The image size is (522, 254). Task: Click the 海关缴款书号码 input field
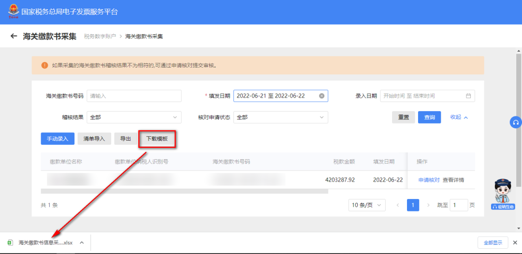point(134,96)
